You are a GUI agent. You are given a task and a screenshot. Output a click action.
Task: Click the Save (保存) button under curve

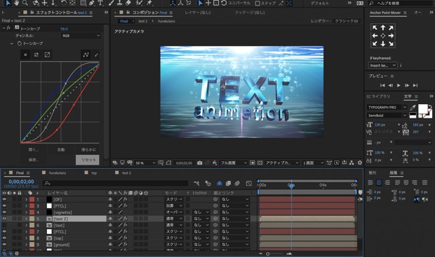click(x=33, y=160)
